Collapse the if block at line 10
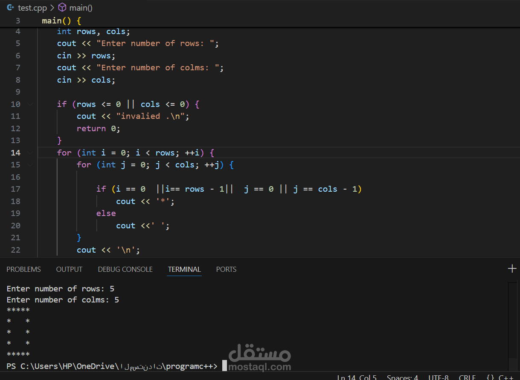 pos(30,104)
